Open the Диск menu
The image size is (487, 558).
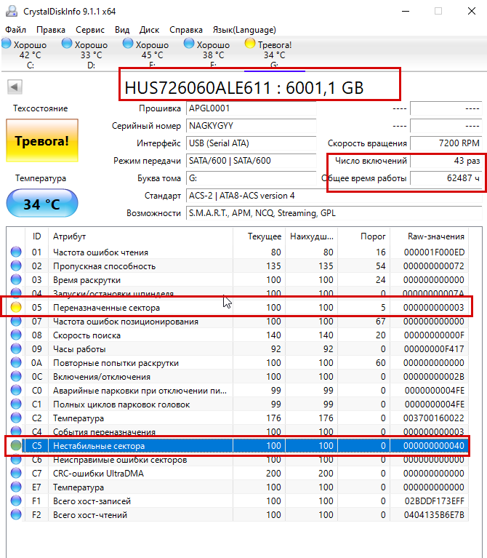[149, 30]
